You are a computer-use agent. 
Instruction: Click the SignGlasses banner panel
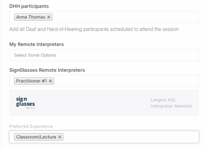(x=104, y=103)
